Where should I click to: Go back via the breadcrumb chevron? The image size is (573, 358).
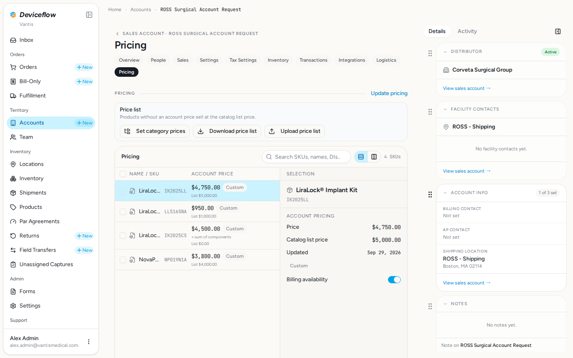point(117,34)
